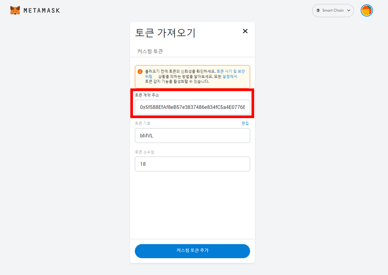This screenshot has width=388, height=275.
Task: Open the 토큰 사기 및 보안 위험 link
Action: pyautogui.click(x=231, y=71)
